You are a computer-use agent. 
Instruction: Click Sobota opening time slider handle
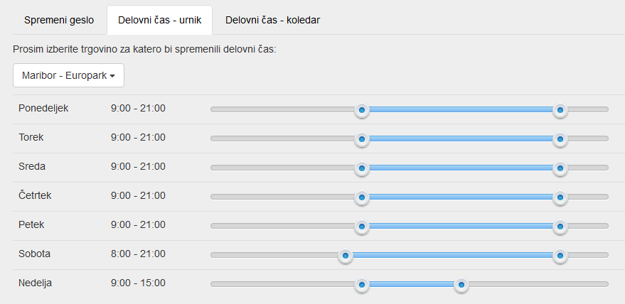coord(346,256)
